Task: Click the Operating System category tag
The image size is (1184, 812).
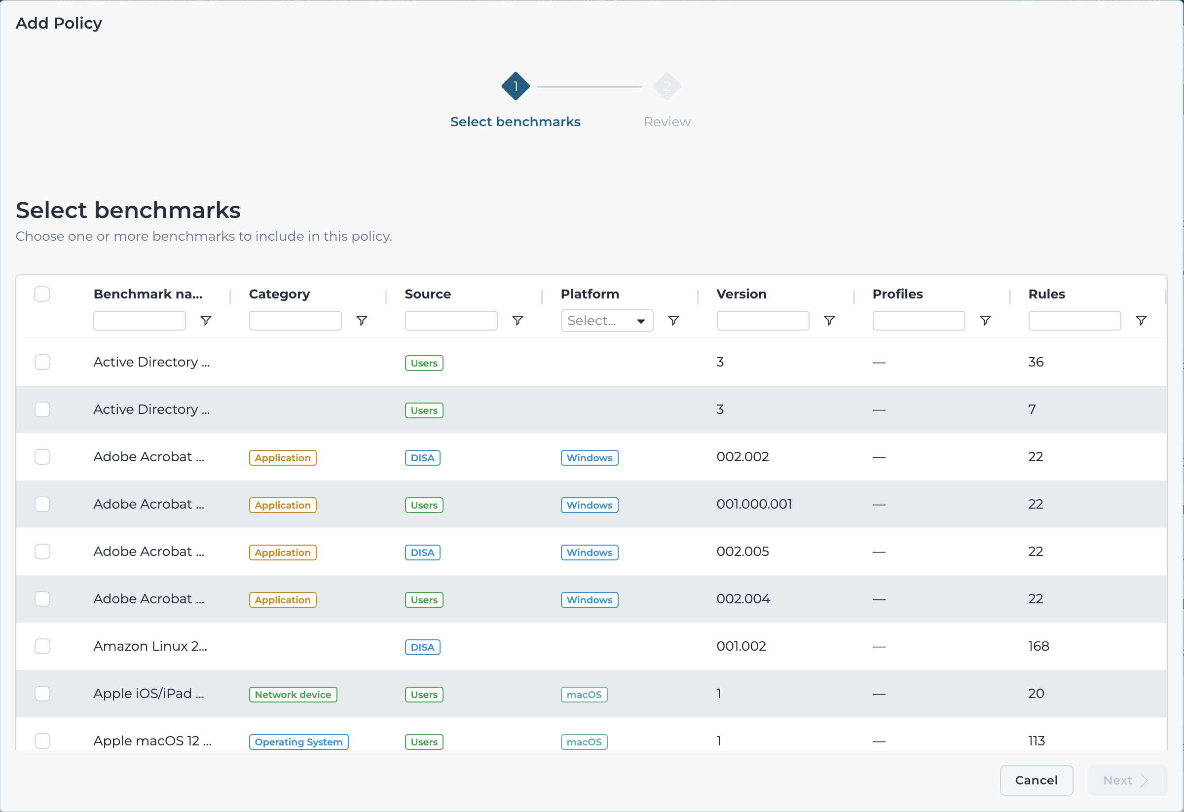Action: click(298, 742)
